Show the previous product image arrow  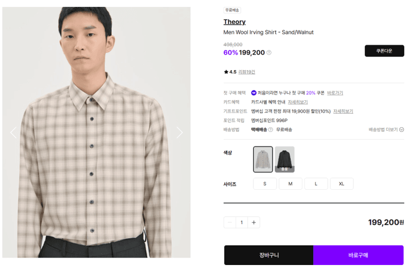(x=14, y=132)
